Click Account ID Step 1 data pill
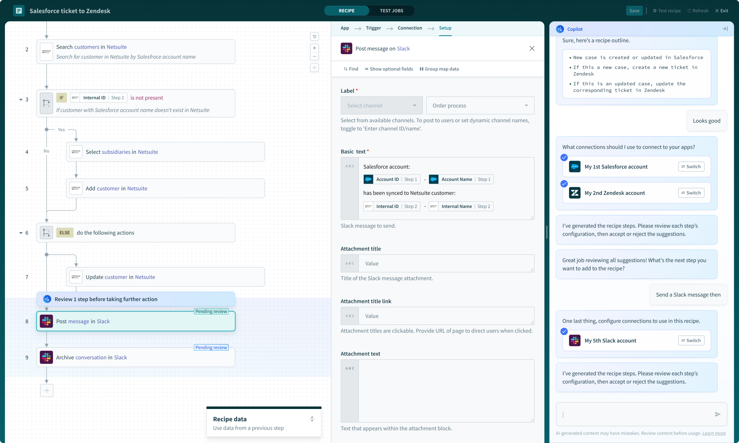Viewport: 739px width, 443px height. pyautogui.click(x=392, y=179)
